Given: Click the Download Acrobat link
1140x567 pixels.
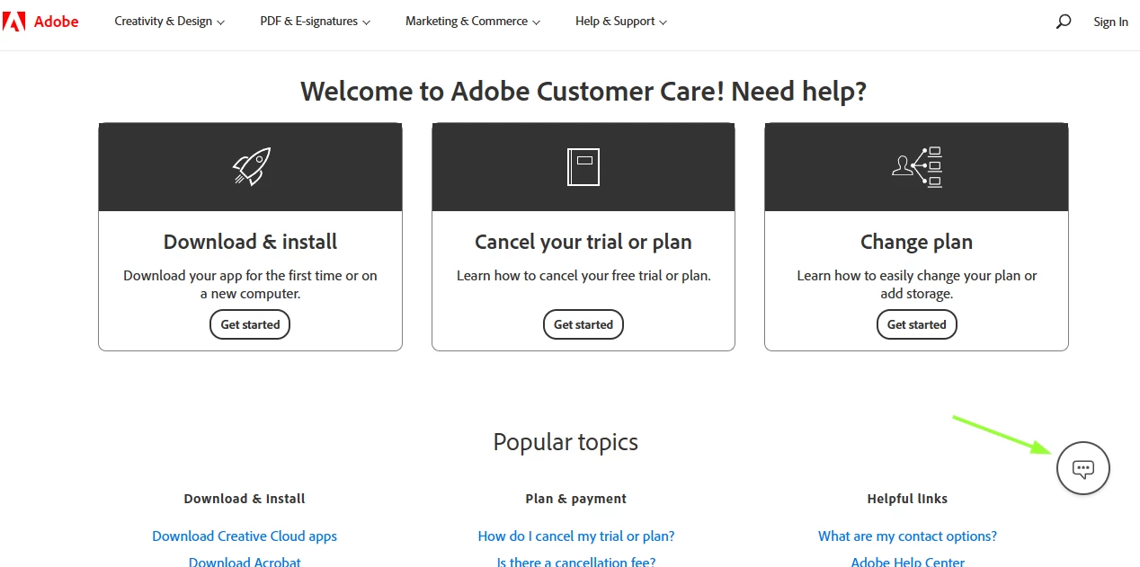Looking at the screenshot, I should [x=245, y=562].
